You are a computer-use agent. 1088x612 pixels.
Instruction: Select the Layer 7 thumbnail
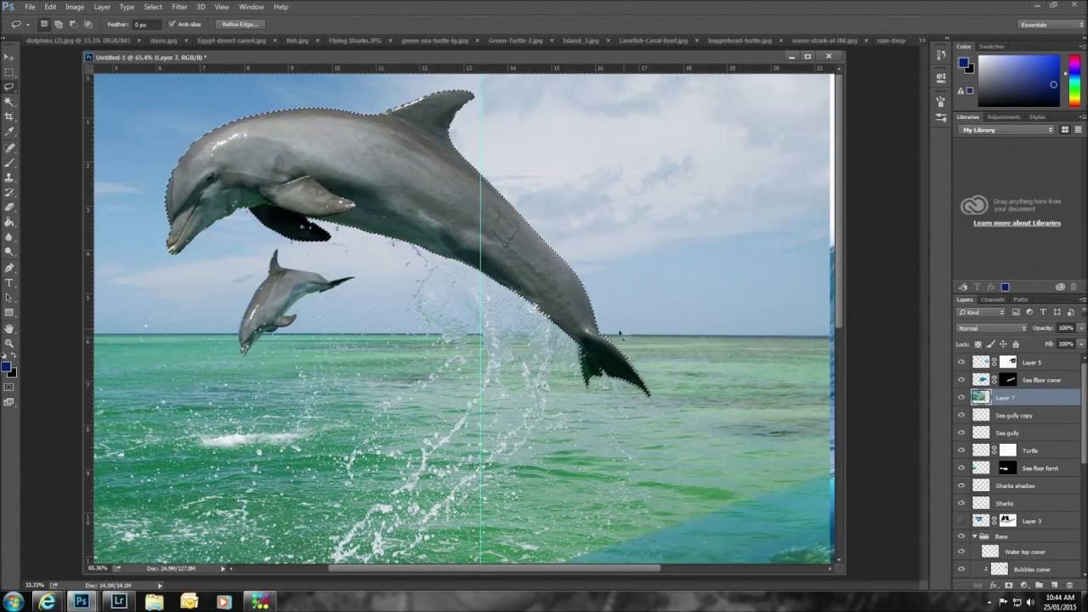tap(981, 397)
